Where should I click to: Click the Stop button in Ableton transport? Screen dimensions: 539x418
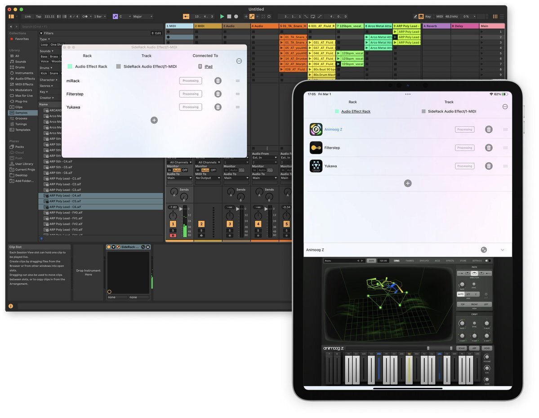pyautogui.click(x=229, y=17)
